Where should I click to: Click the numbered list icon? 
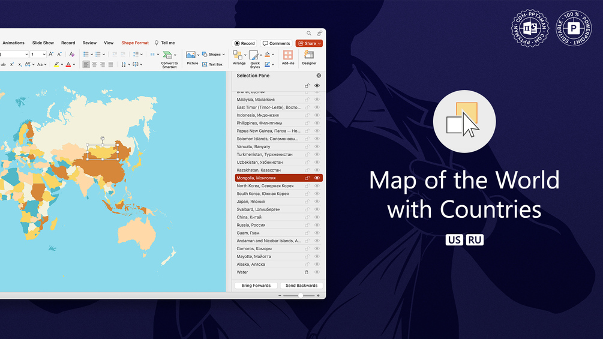pyautogui.click(x=98, y=54)
